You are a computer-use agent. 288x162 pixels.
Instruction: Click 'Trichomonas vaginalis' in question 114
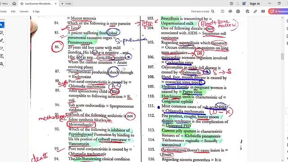click(x=180, y=140)
